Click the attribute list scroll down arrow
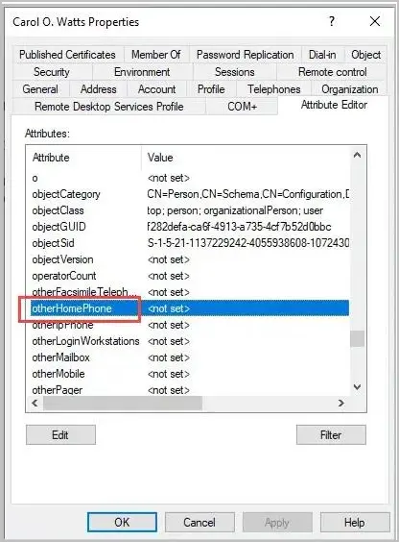This screenshot has height=542, width=399. [357, 386]
